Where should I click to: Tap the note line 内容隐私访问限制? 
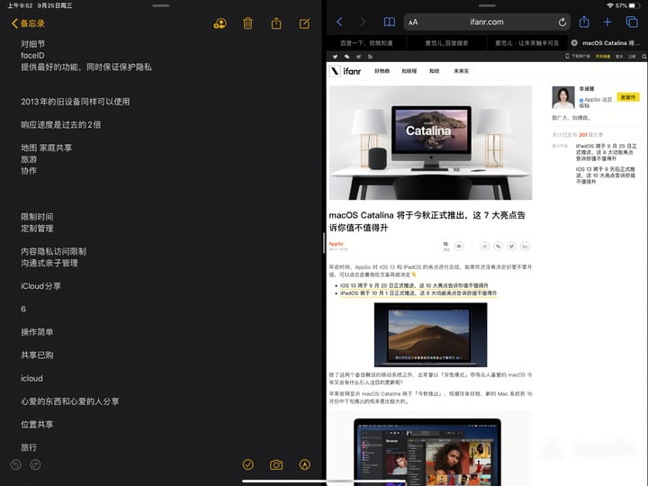54,251
